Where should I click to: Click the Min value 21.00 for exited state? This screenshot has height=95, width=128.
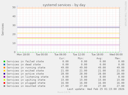83,71
